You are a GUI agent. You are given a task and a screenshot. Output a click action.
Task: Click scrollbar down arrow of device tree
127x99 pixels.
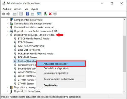click(x=124, y=92)
